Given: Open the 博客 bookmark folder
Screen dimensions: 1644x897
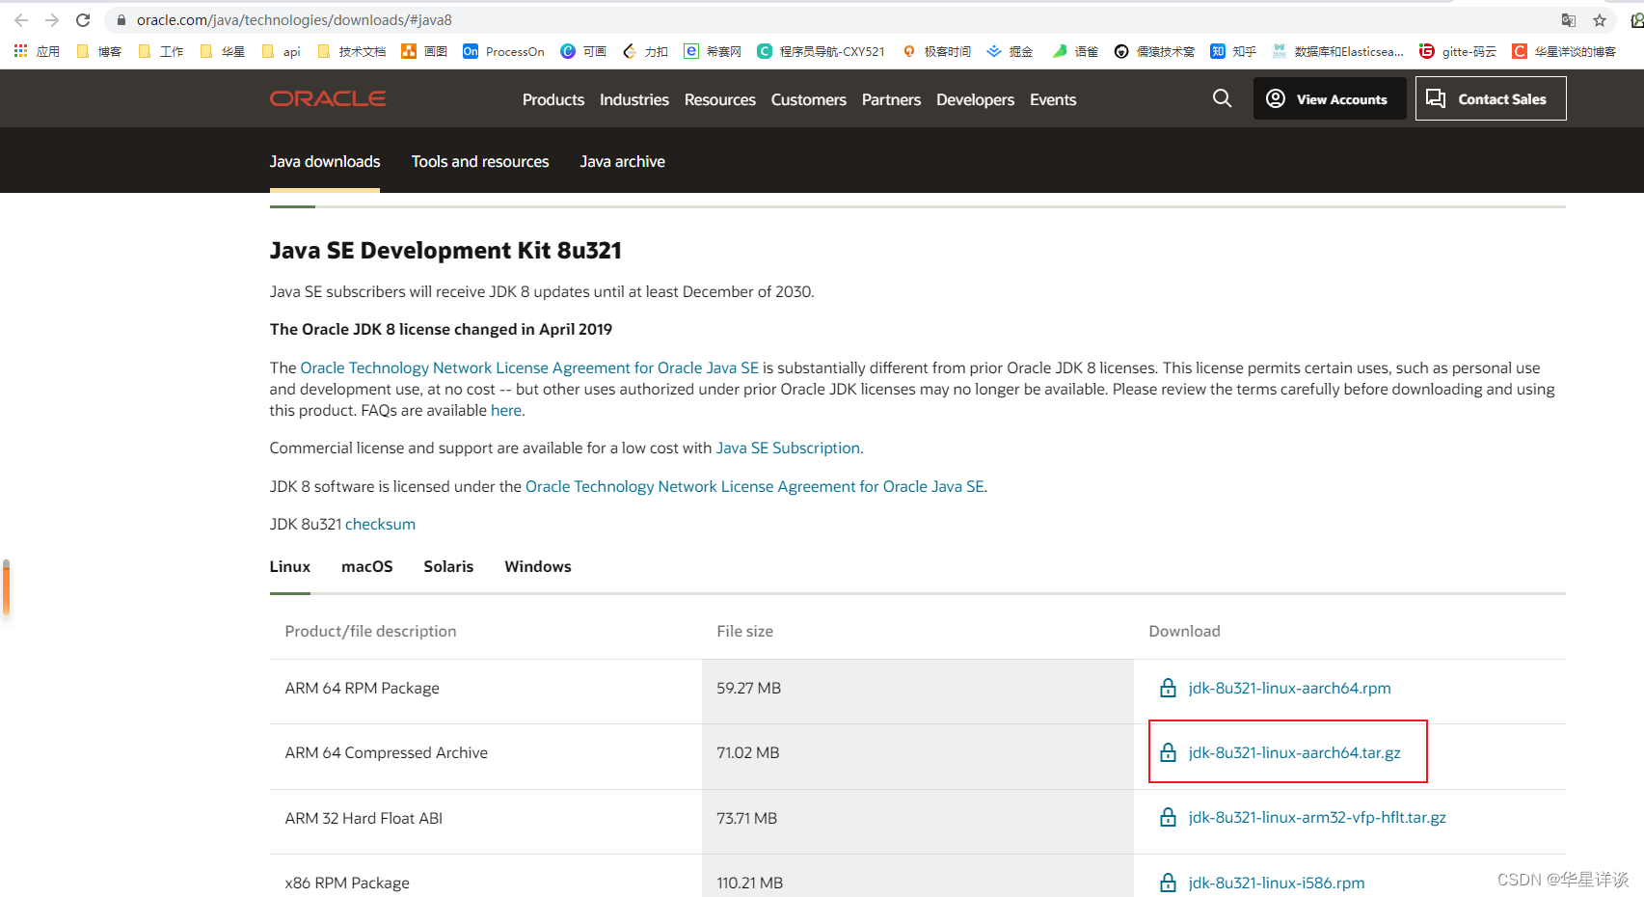Looking at the screenshot, I should pos(99,51).
